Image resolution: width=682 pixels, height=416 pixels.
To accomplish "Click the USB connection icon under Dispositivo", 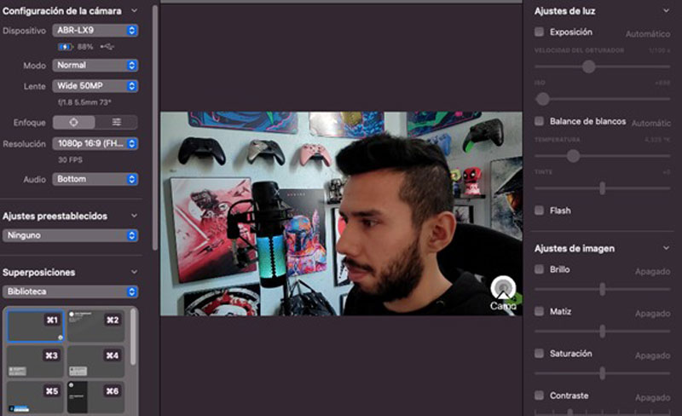I will click(x=107, y=47).
